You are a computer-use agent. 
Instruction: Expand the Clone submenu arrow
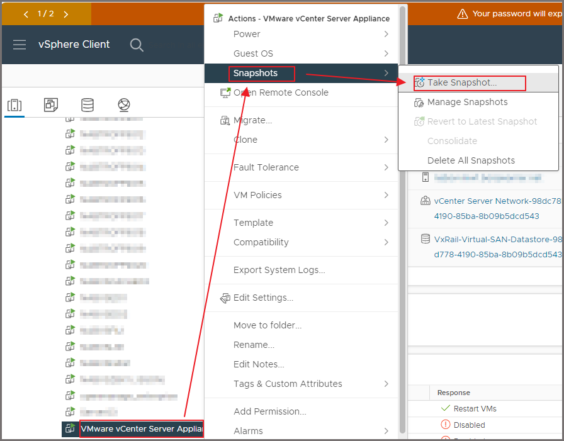(386, 140)
